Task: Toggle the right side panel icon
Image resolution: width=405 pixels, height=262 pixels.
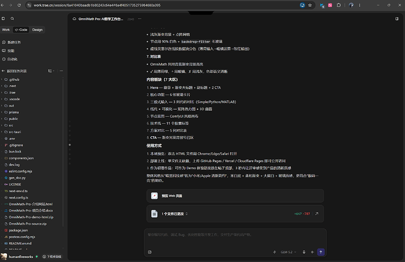Action: [x=397, y=19]
